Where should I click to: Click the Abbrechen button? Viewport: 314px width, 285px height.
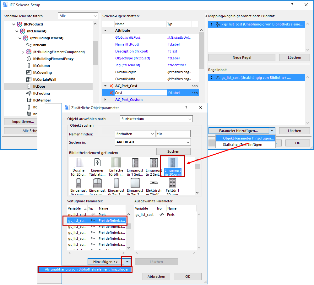point(156,277)
